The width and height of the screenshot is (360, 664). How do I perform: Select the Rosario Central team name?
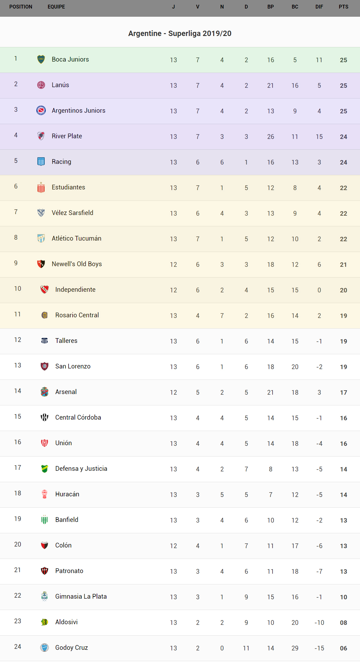pyautogui.click(x=77, y=315)
